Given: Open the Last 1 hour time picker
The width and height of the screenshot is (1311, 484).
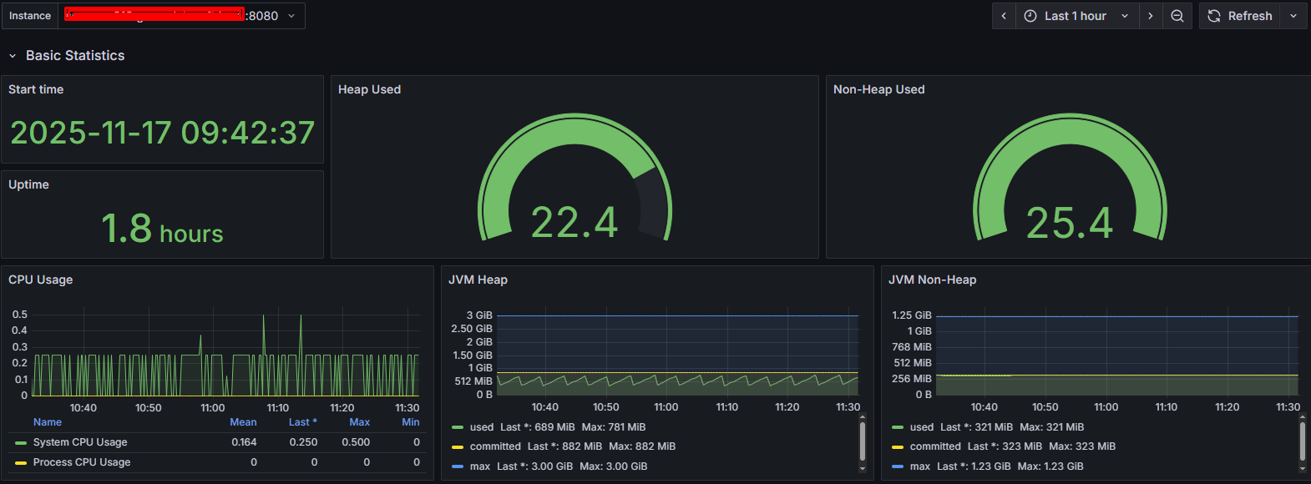Looking at the screenshot, I should pos(1076,16).
